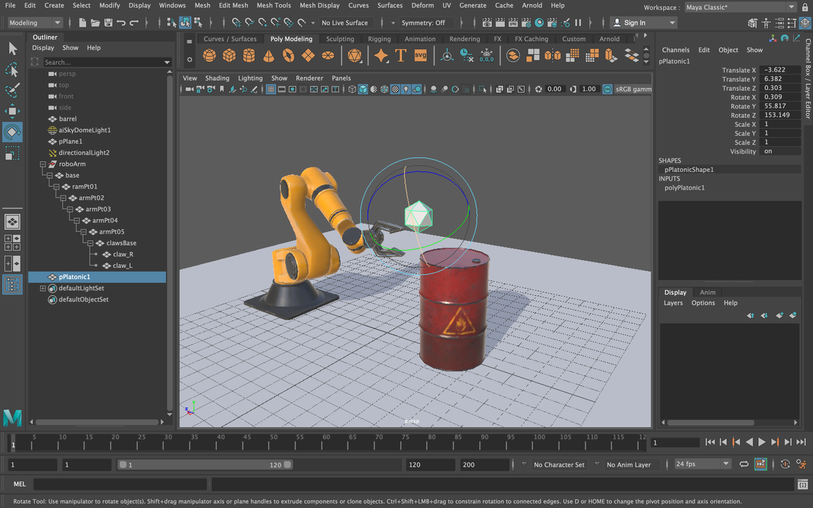Toggle select by object type mode
Viewport: 813px width, 508px height.
[x=185, y=22]
